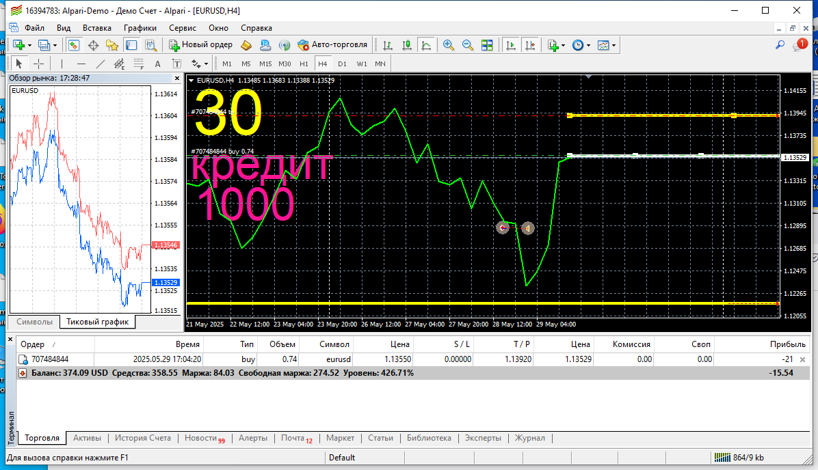The width and height of the screenshot is (818, 470).
Task: Launch MetaEditor with the yellow book icon
Action: [x=246, y=45]
